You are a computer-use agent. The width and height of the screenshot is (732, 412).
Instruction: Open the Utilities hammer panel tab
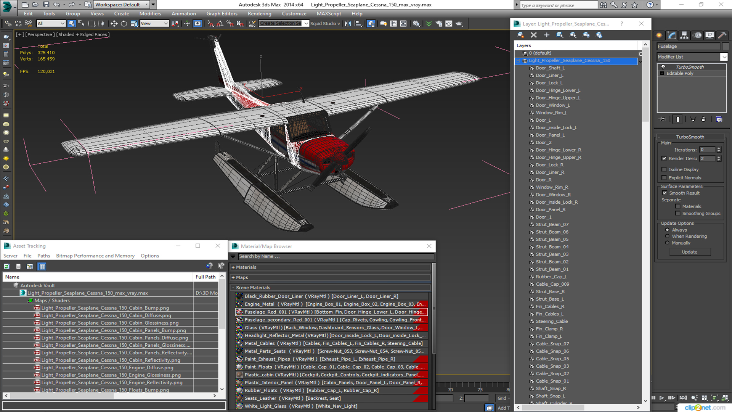point(722,35)
